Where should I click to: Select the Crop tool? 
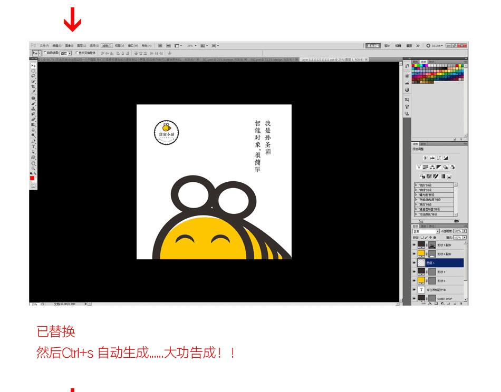(33, 86)
